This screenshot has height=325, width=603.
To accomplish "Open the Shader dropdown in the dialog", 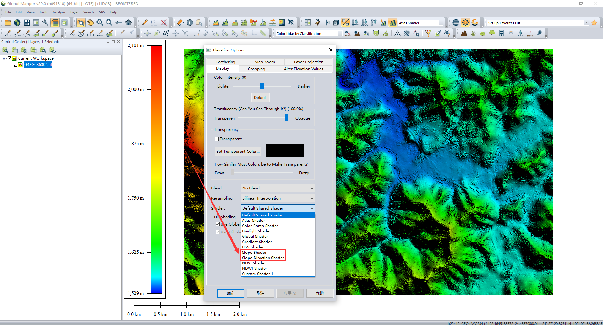I will coord(278,208).
